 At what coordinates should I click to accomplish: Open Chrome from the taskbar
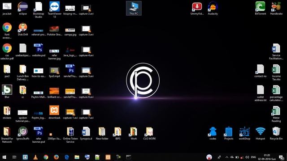46,157
